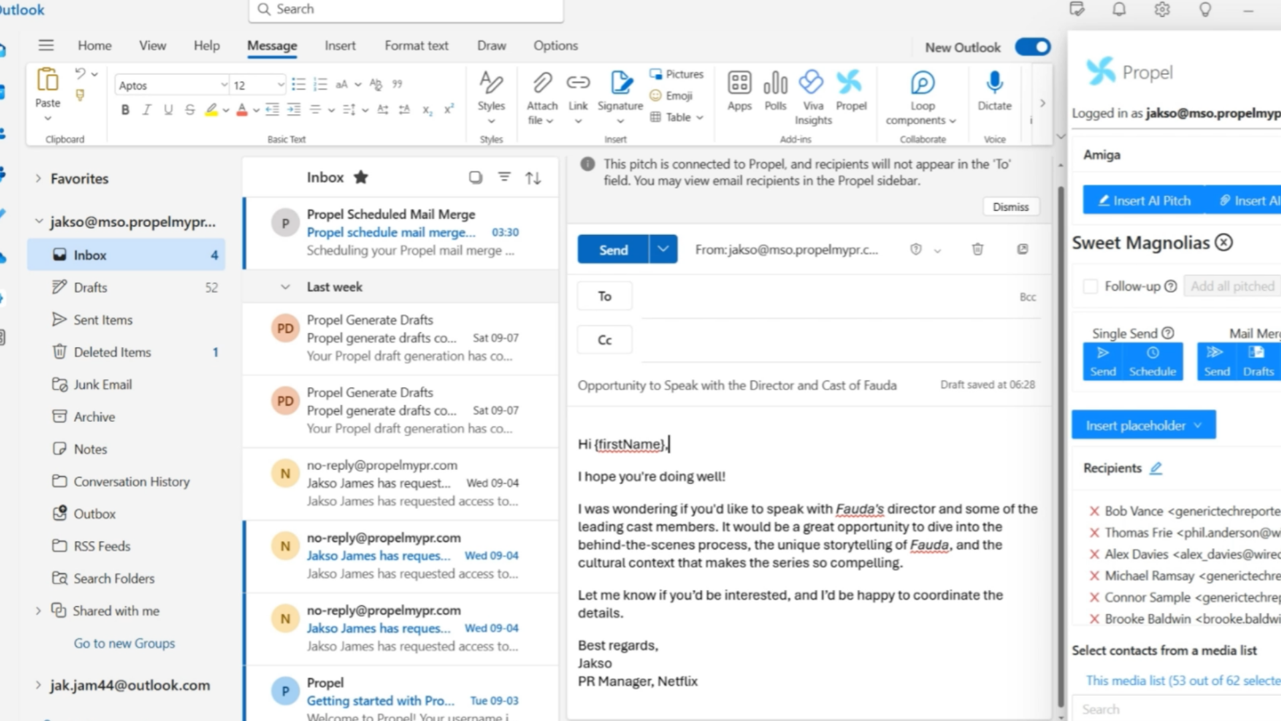This screenshot has height=721, width=1281.
Task: Insert Pictures from the ribbon
Action: (677, 74)
